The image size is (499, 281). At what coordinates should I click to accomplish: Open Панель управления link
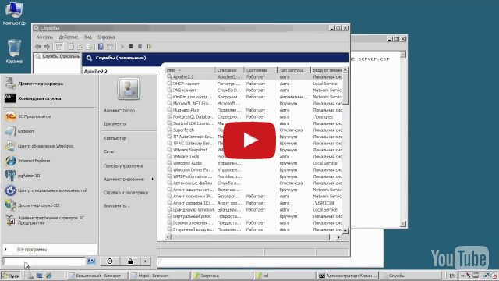[123, 166]
